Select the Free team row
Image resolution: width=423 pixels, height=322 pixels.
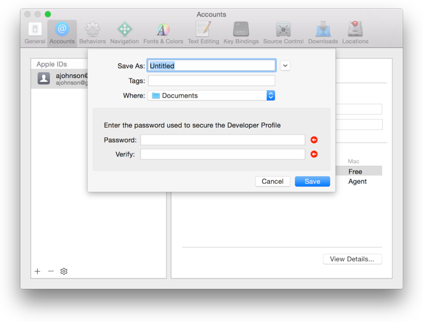click(359, 171)
